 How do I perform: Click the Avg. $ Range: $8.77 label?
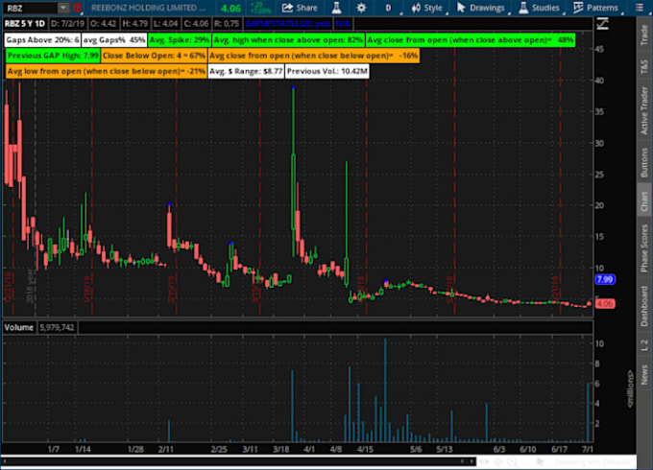(246, 71)
